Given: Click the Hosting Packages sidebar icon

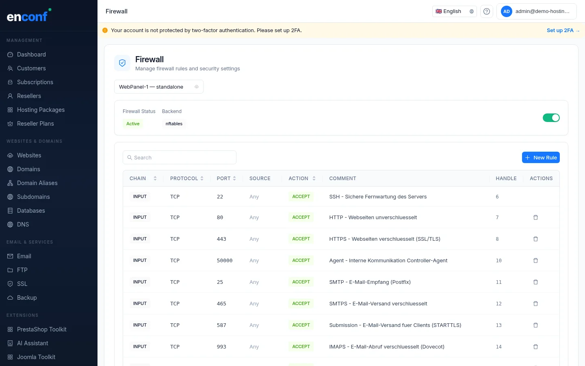Looking at the screenshot, I should pos(10,110).
